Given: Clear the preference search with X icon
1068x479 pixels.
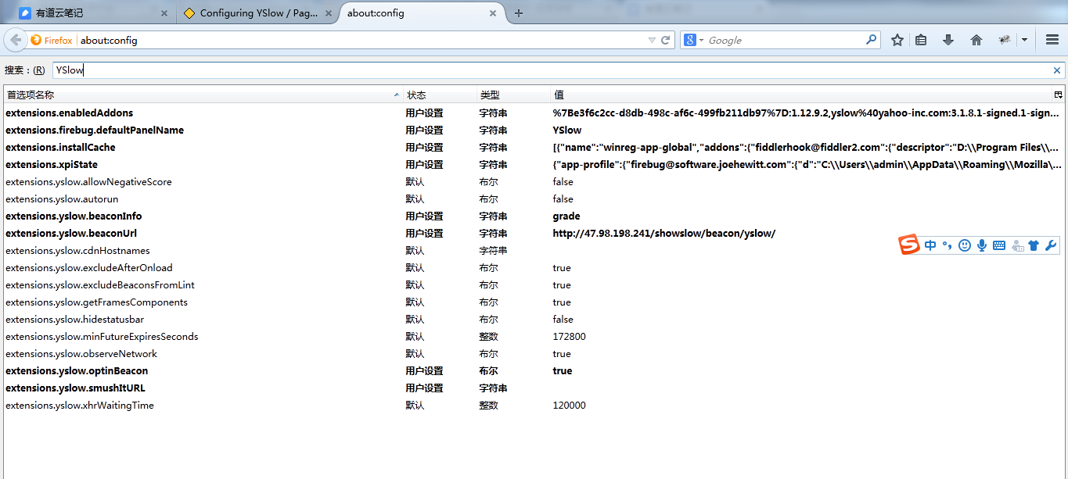Looking at the screenshot, I should click(1057, 70).
